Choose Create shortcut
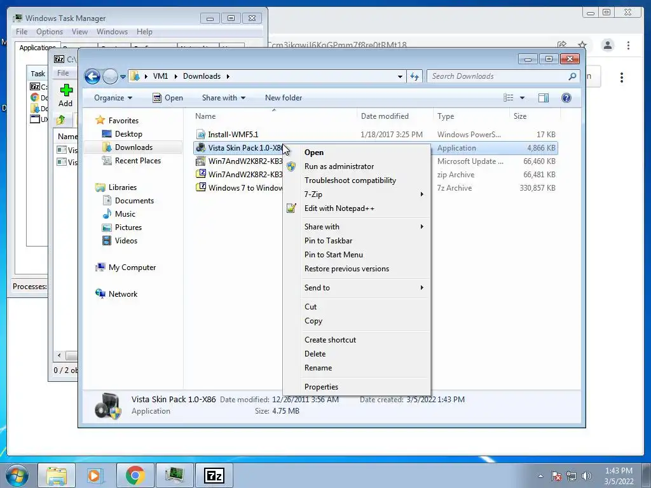 coord(356,340)
